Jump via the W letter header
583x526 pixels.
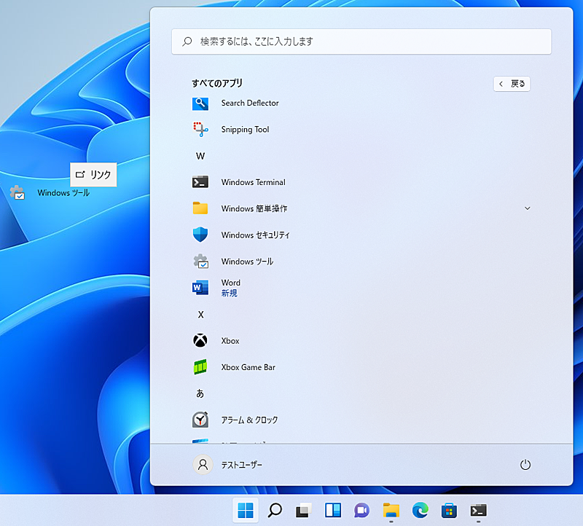[200, 156]
